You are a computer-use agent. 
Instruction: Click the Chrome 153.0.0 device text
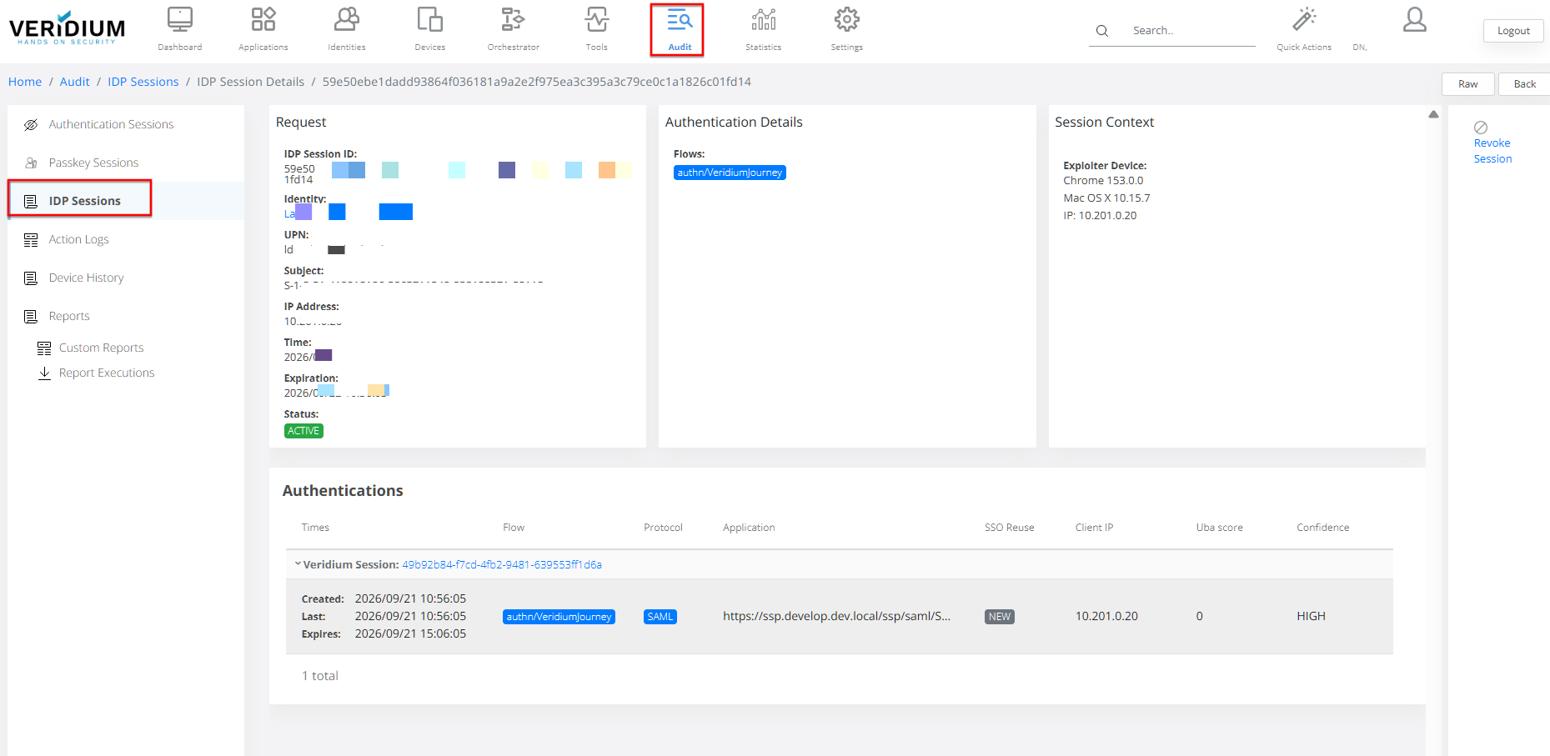pos(1103,180)
